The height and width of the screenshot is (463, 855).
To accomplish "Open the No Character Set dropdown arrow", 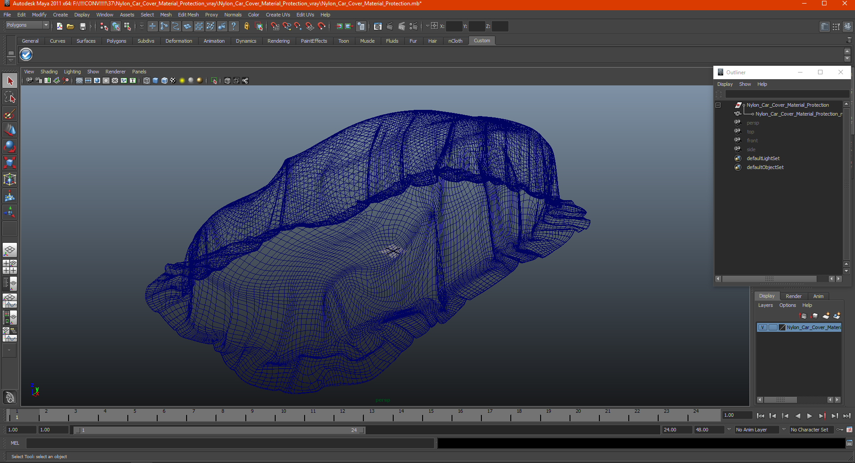I will [x=784, y=430].
